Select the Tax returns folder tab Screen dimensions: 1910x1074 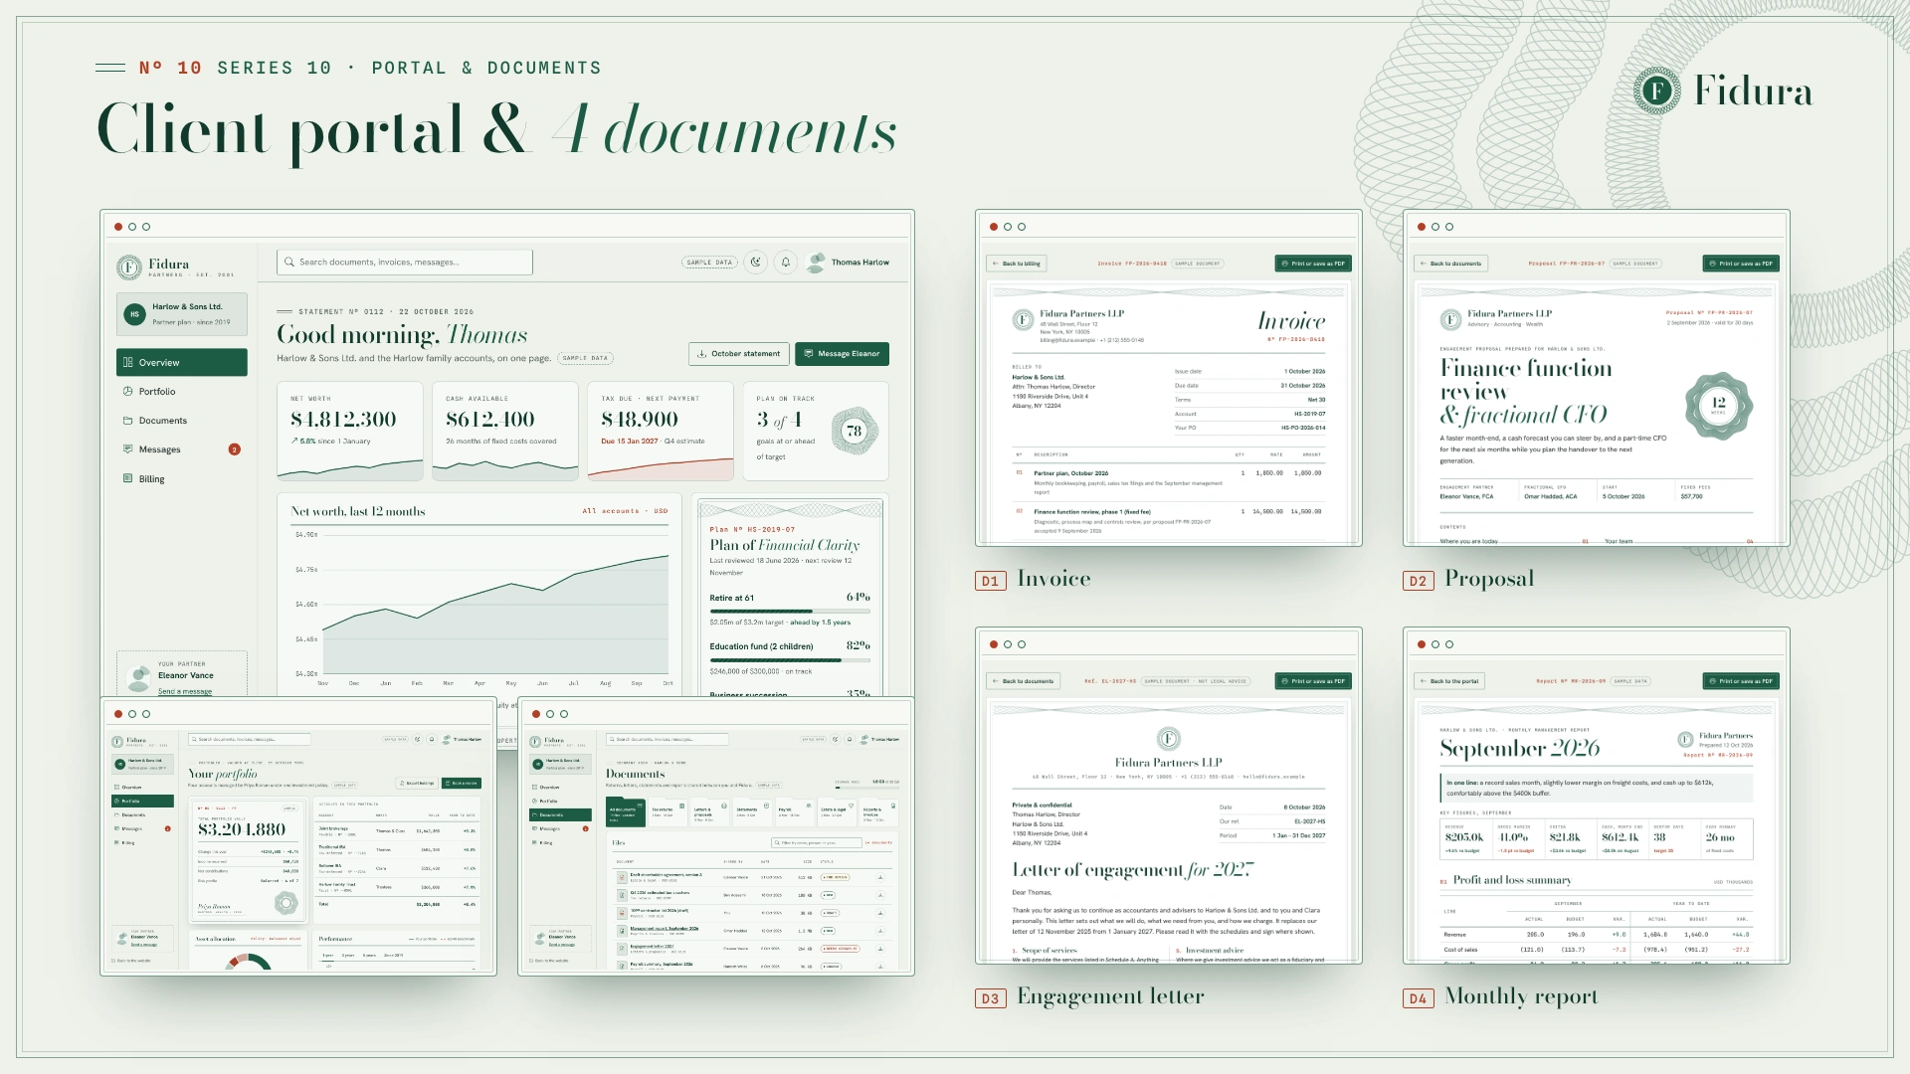coord(668,812)
